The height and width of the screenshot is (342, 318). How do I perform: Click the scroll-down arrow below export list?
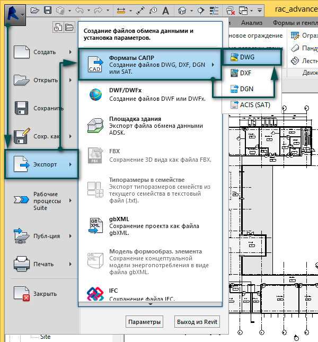click(151, 304)
